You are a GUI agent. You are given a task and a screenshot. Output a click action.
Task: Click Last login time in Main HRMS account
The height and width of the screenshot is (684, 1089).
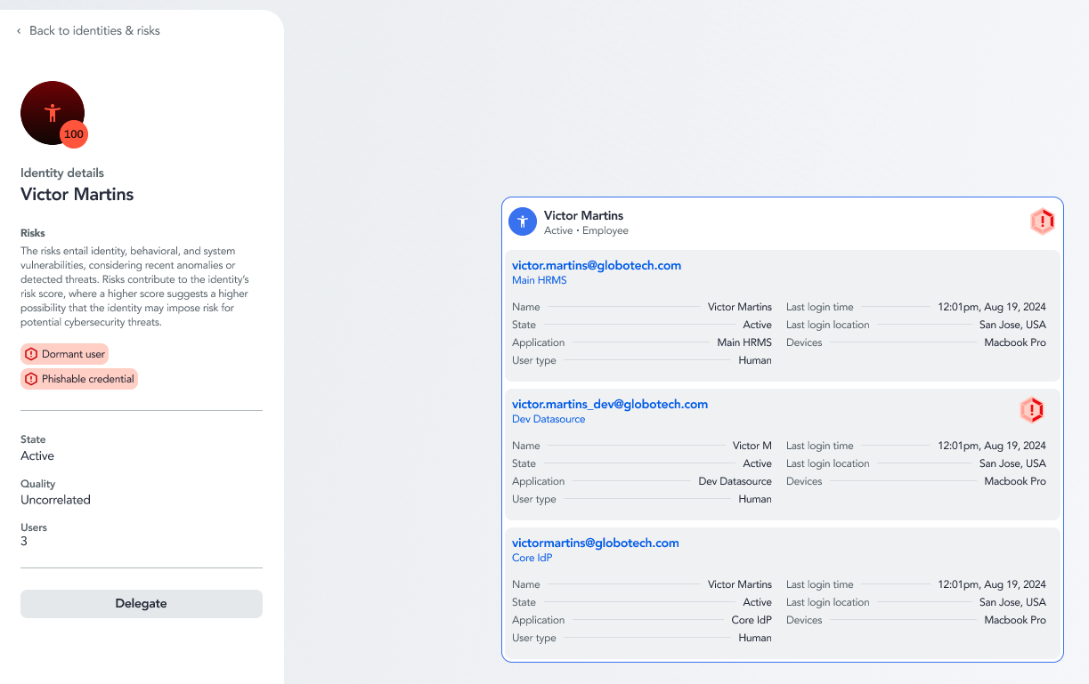(992, 307)
